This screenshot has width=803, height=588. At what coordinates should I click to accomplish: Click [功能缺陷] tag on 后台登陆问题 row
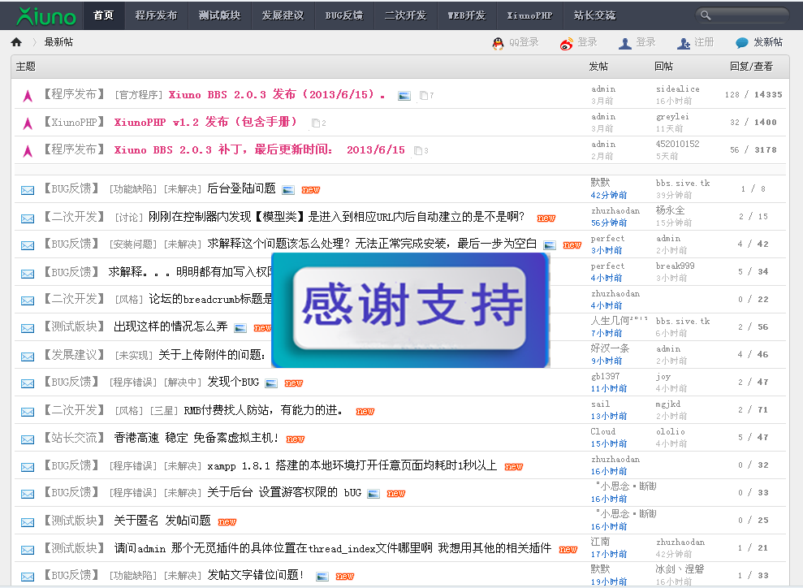click(133, 189)
